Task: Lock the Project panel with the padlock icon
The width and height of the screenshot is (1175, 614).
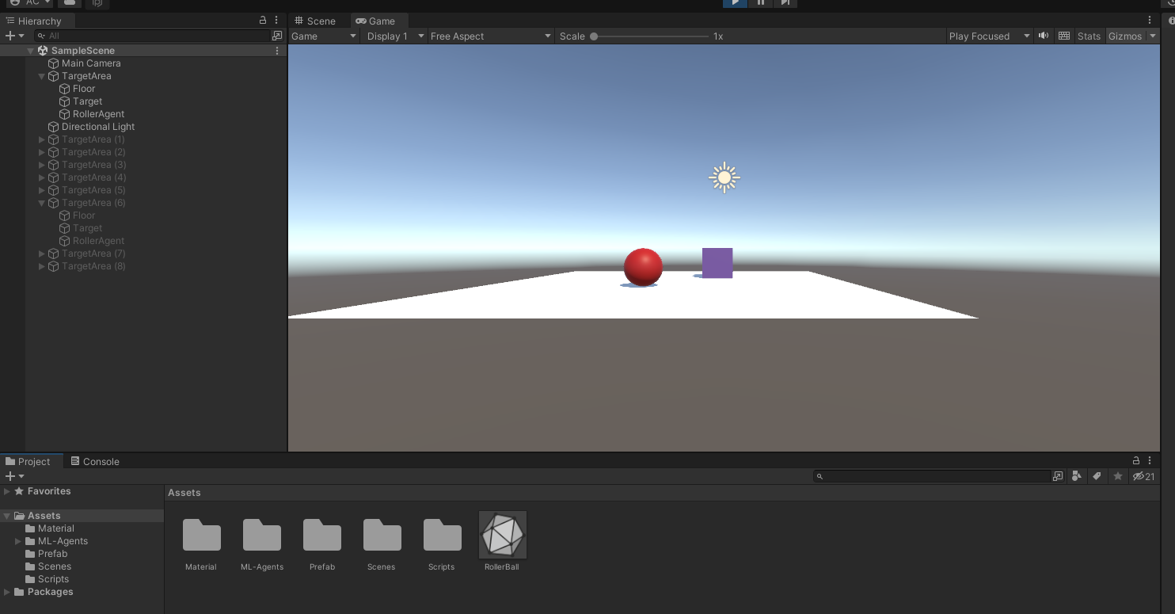Action: [x=1136, y=460]
